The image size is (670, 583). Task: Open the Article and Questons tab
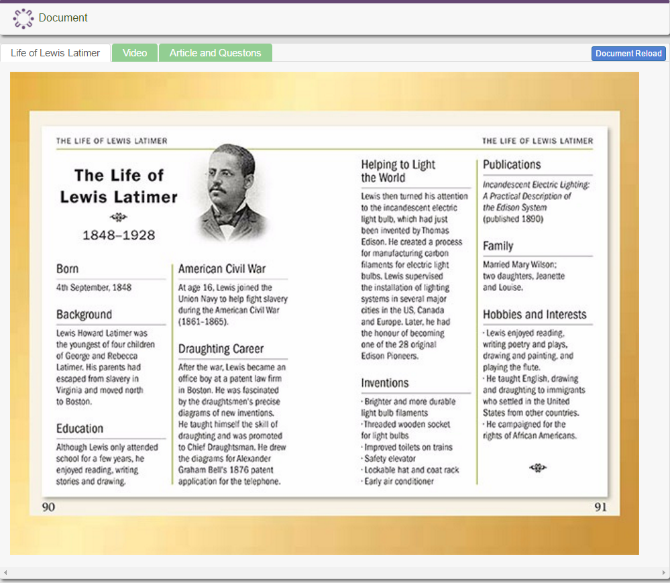(215, 52)
